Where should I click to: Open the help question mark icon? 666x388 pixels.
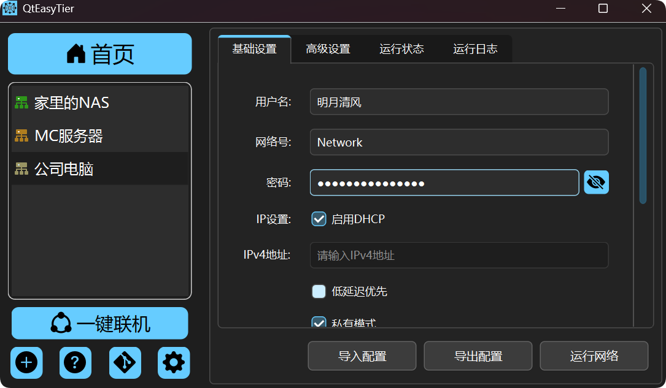tap(76, 363)
